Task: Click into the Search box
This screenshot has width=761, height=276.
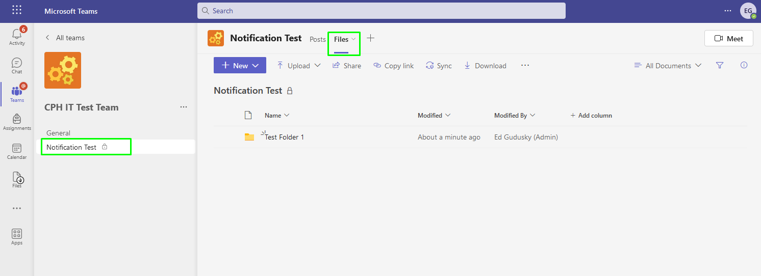Action: click(382, 11)
